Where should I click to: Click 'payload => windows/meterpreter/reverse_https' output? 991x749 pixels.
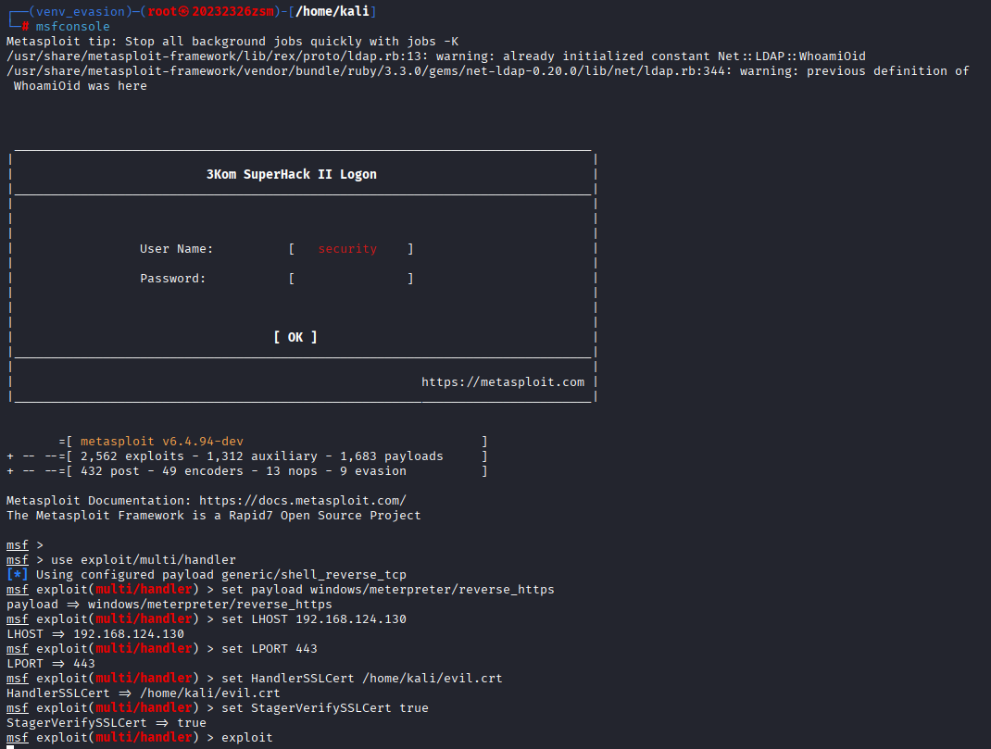click(x=169, y=605)
